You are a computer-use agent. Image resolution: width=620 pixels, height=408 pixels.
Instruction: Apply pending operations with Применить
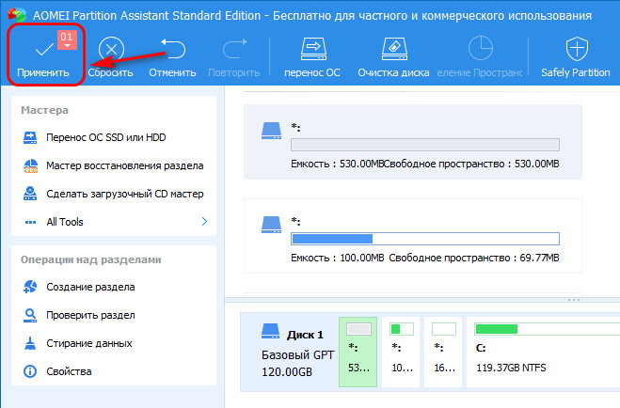pyautogui.click(x=43, y=57)
